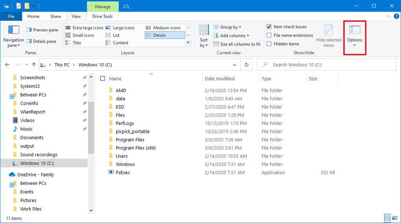The image size is (401, 223).
Task: Switch to the Share ribbon tab
Action: [55, 16]
